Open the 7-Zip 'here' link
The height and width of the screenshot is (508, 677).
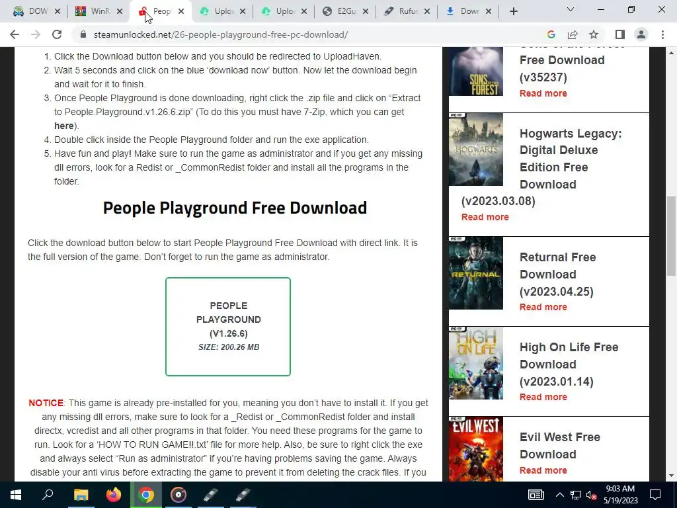click(63, 126)
